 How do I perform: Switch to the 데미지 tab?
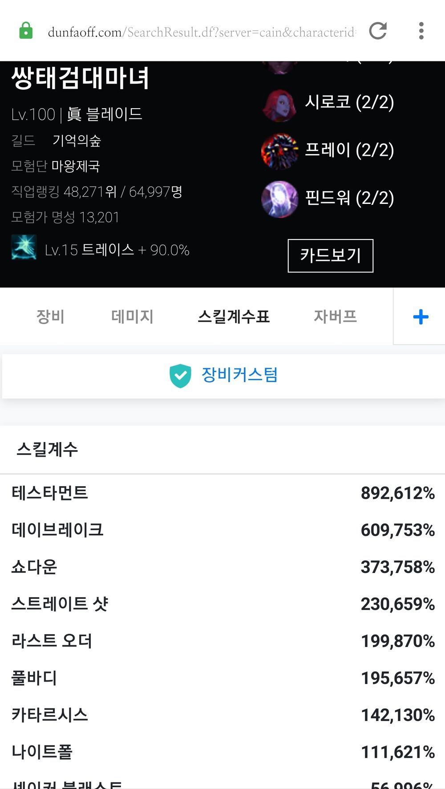132,317
